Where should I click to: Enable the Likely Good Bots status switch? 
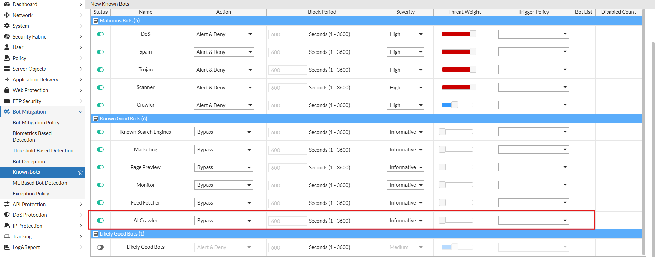[100, 247]
